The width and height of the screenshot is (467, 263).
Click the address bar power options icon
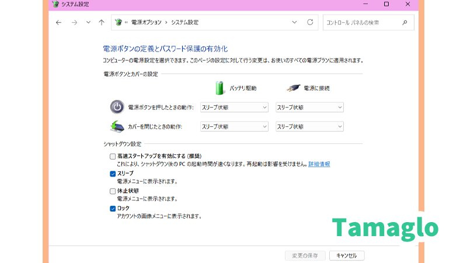click(x=119, y=22)
